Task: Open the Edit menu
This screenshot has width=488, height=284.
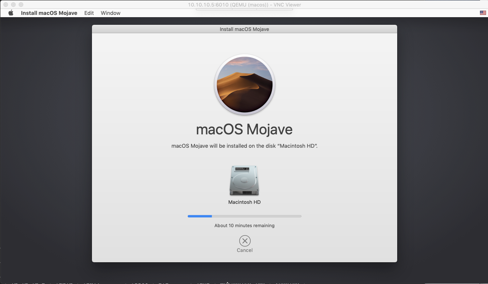Action: click(x=89, y=13)
